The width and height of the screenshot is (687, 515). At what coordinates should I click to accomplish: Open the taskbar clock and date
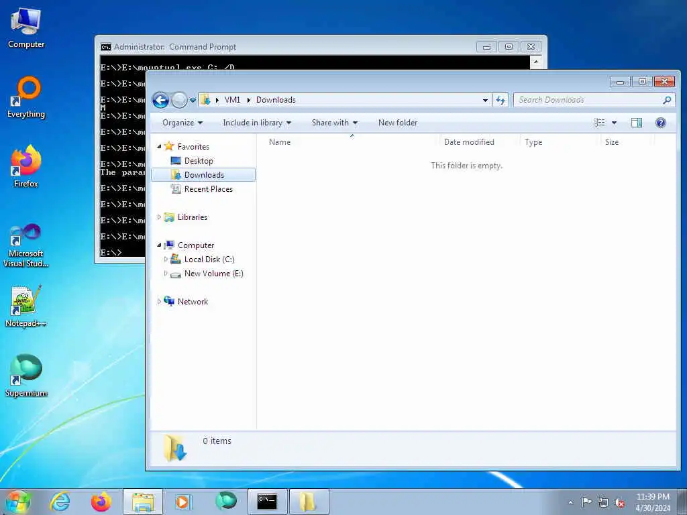click(x=653, y=502)
